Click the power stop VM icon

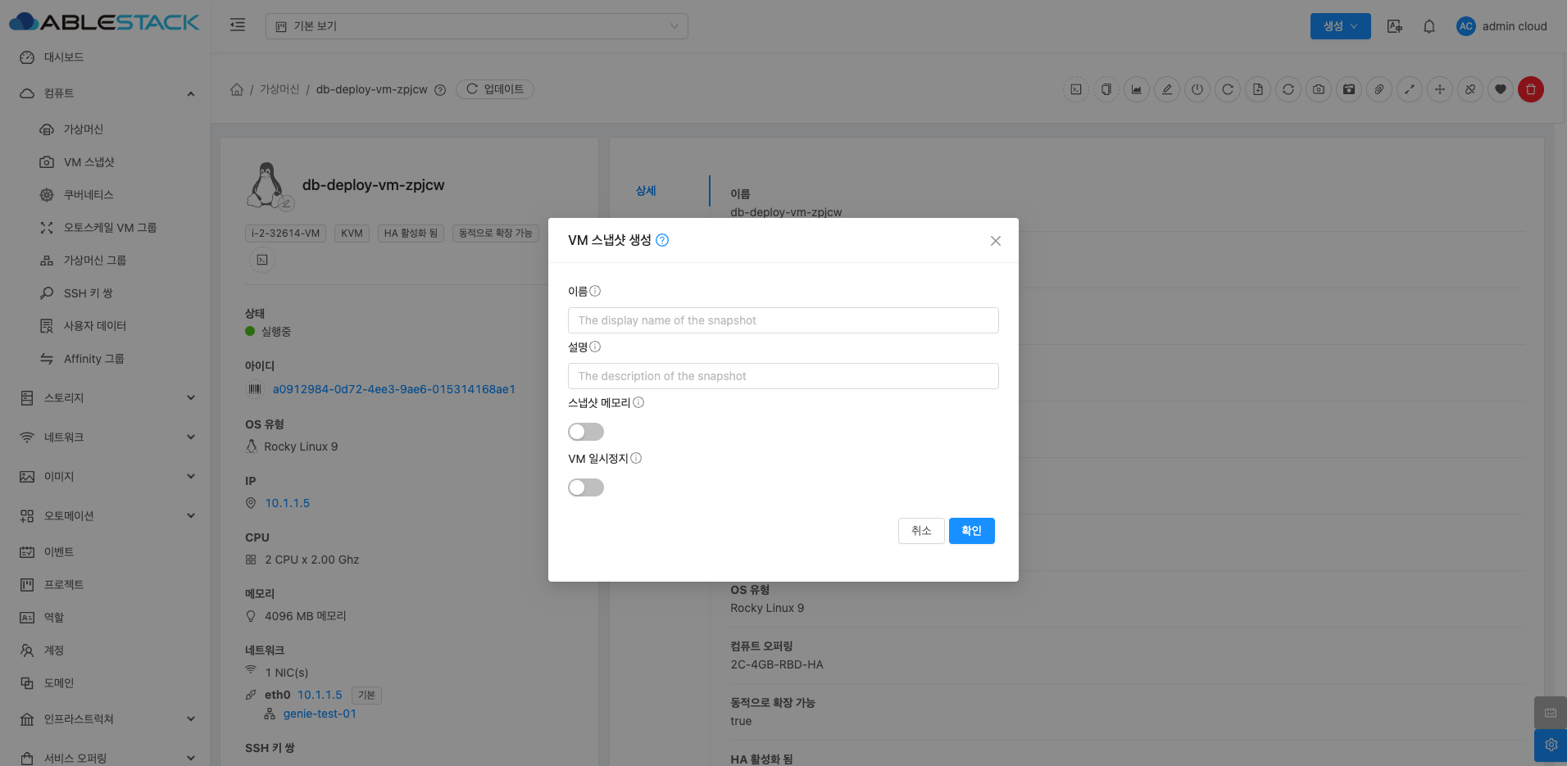[x=1197, y=89]
